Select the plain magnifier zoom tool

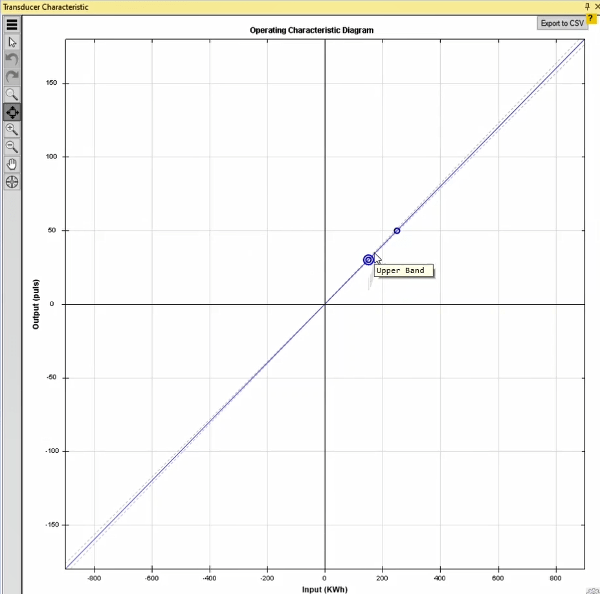tap(12, 94)
